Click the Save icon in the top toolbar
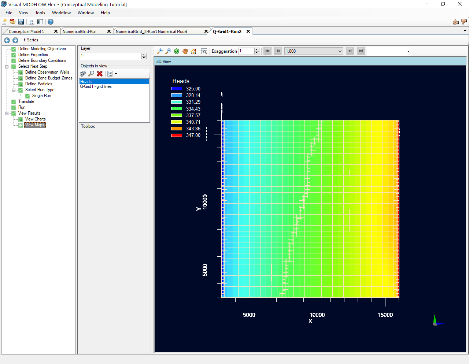469x364 pixels. pos(21,22)
